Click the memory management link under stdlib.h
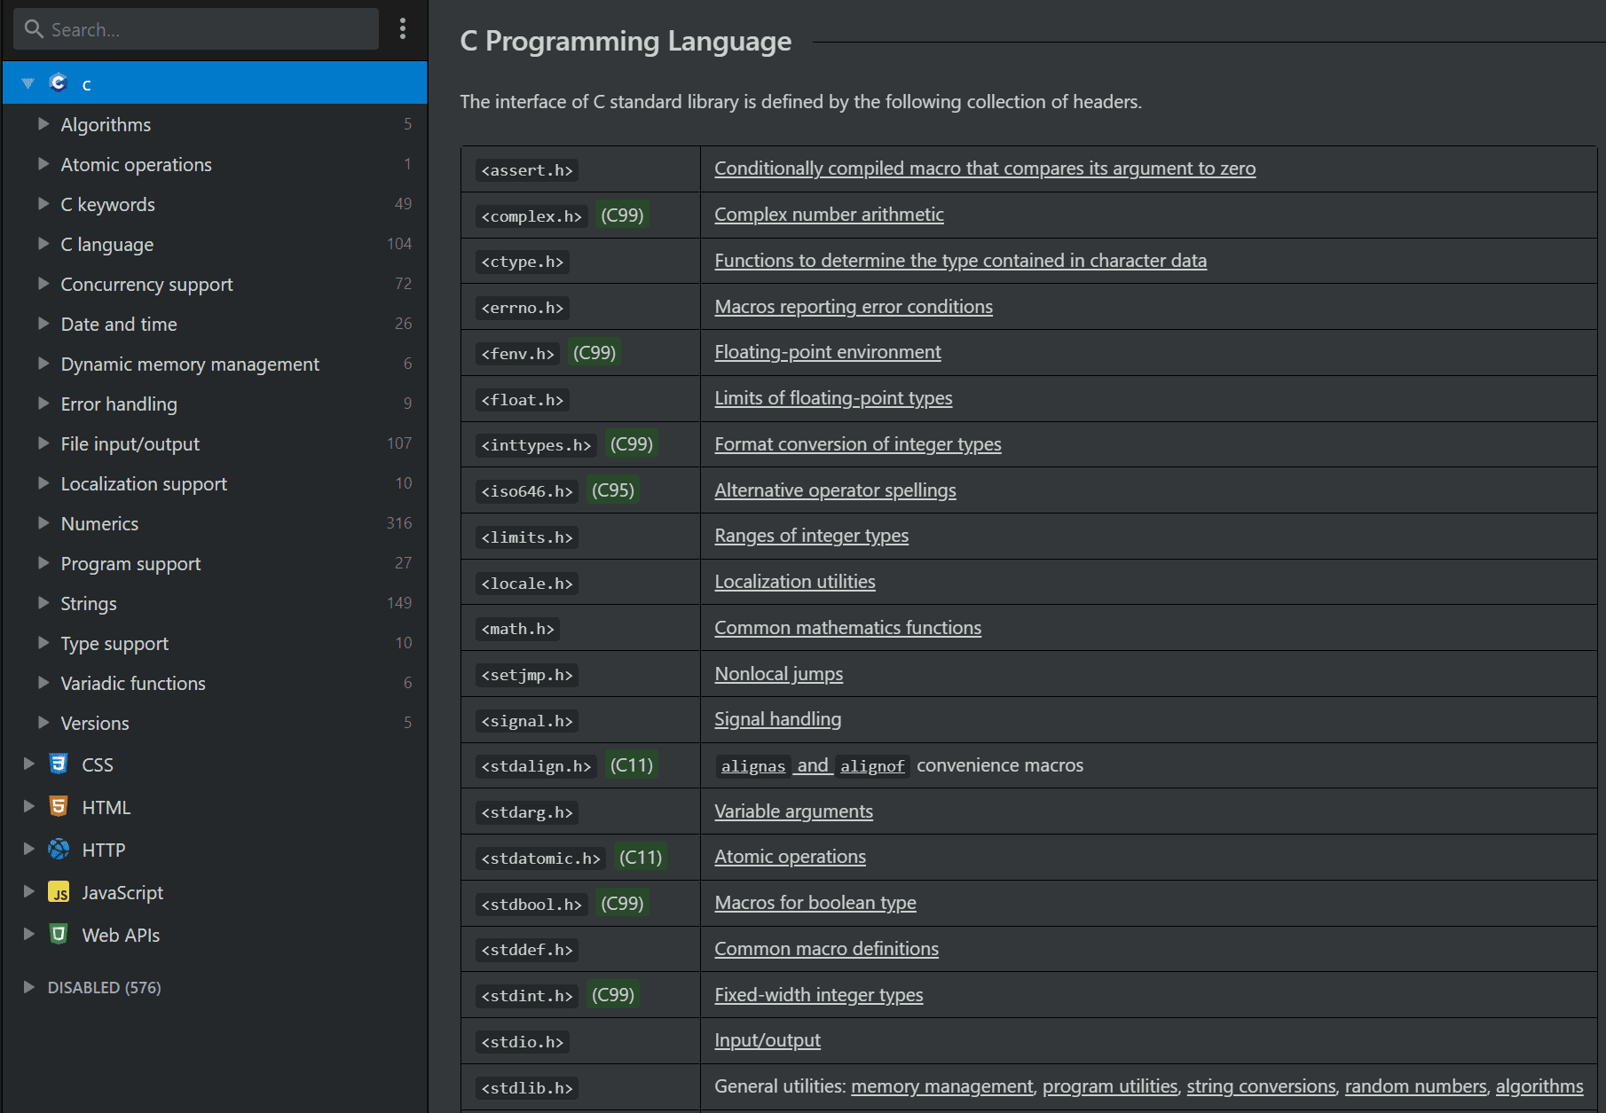 pos(941,1086)
